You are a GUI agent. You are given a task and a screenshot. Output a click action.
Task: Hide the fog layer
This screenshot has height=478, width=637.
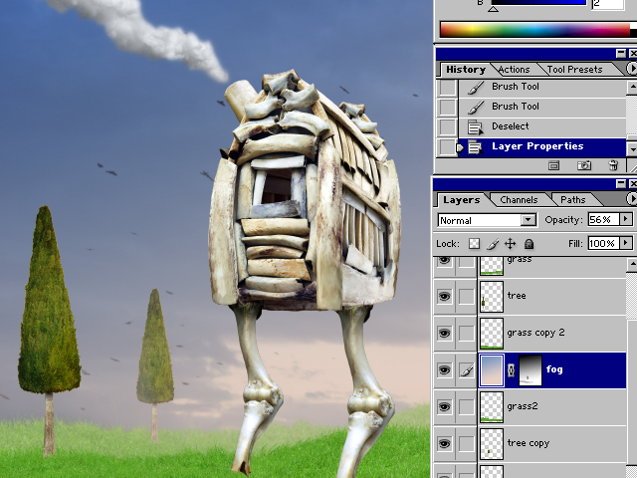tap(445, 369)
